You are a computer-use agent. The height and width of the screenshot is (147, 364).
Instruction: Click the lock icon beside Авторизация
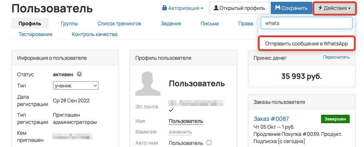point(164,8)
